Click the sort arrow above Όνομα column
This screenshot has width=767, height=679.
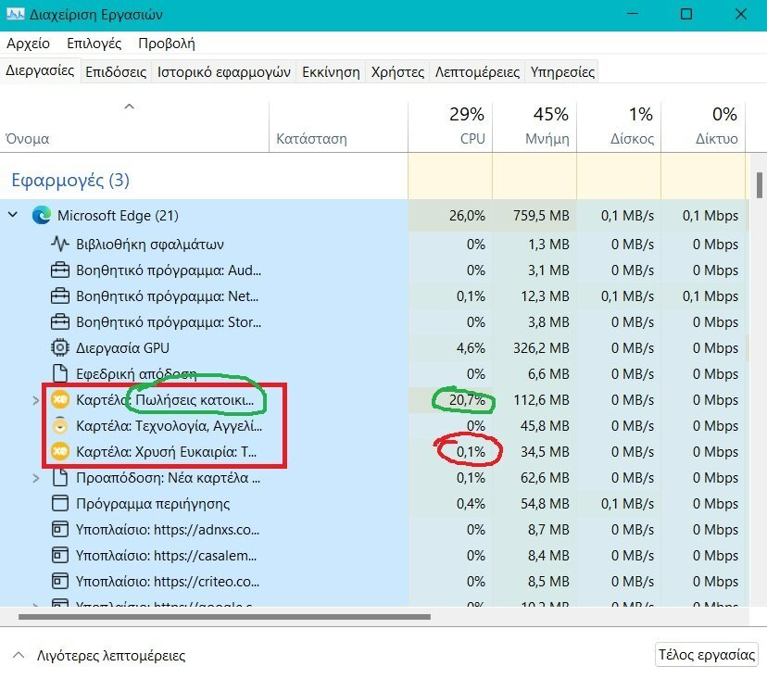pyautogui.click(x=129, y=107)
